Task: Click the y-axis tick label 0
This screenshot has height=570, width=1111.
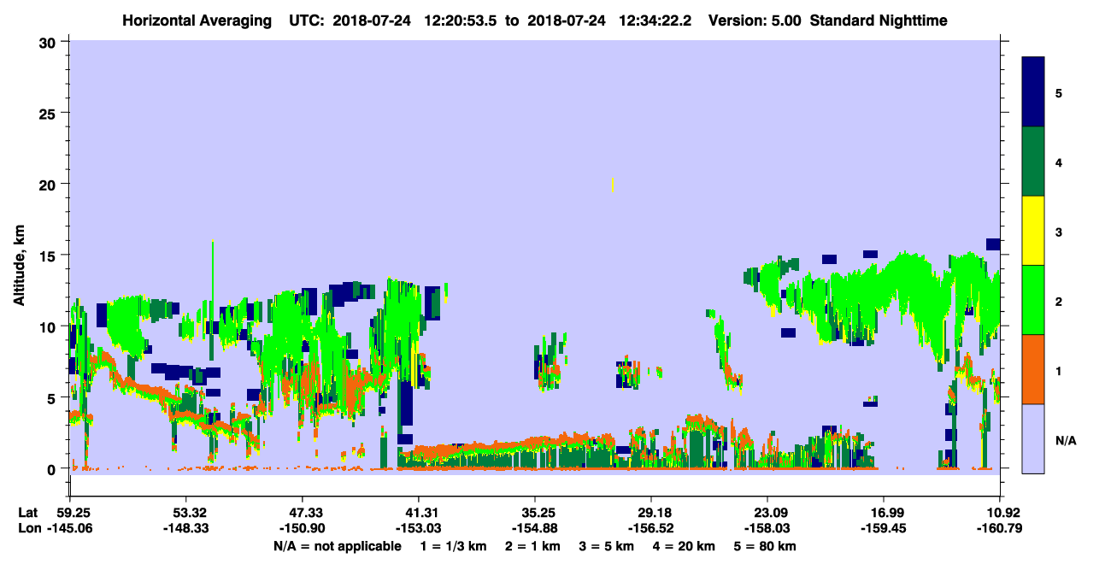Action: [54, 468]
